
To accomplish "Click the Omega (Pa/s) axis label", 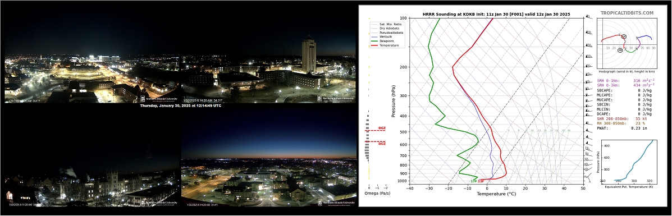I will coord(377,194).
